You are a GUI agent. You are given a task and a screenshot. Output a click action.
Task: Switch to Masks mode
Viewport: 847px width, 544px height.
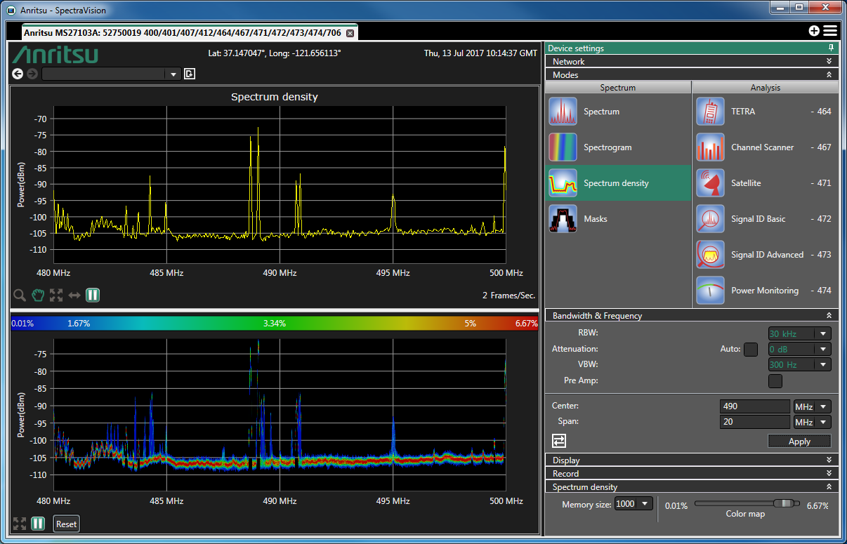tap(563, 219)
